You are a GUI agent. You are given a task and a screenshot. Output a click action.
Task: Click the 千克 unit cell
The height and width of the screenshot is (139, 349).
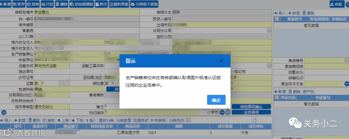tap(256, 133)
